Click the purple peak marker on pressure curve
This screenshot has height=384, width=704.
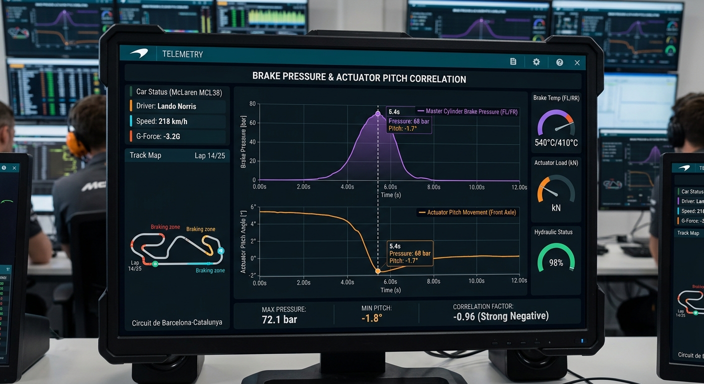point(377,114)
